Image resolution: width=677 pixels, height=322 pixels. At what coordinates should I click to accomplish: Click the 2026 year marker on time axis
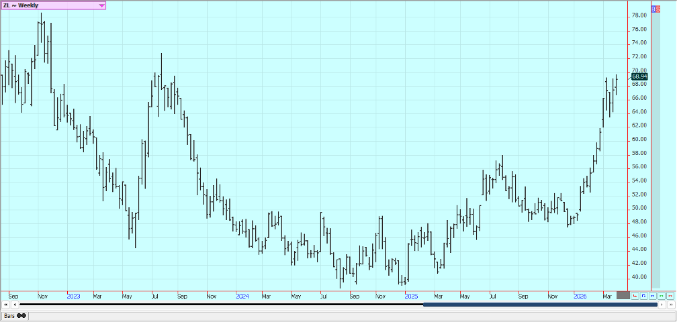[580, 295]
